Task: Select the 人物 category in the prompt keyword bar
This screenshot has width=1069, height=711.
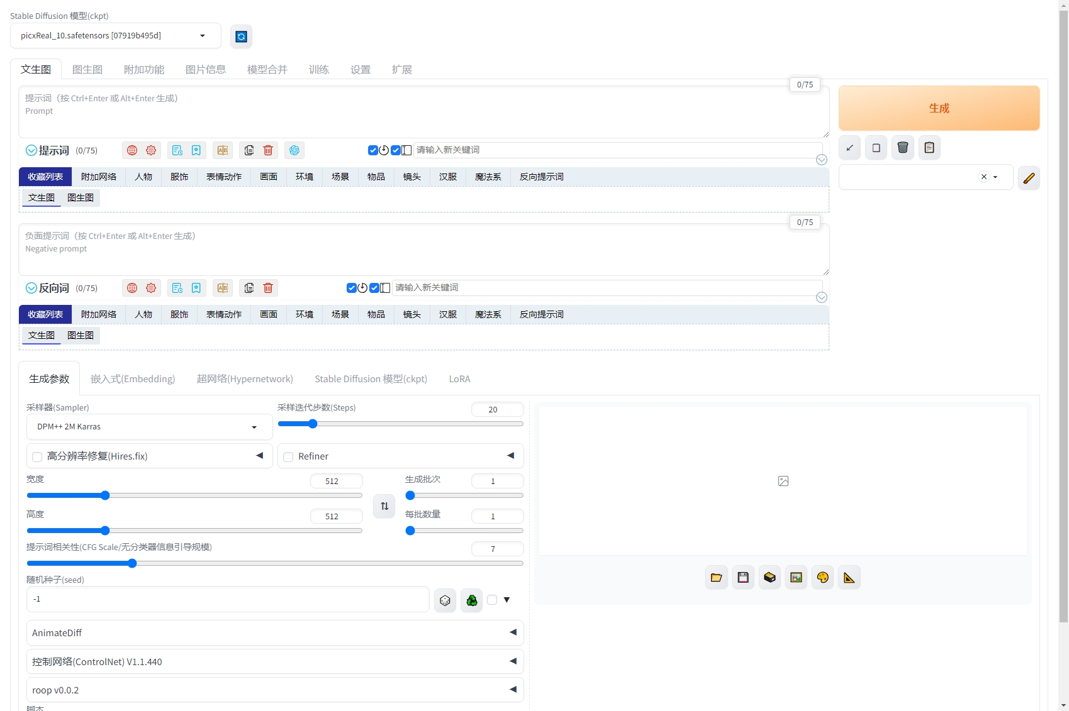Action: [143, 177]
